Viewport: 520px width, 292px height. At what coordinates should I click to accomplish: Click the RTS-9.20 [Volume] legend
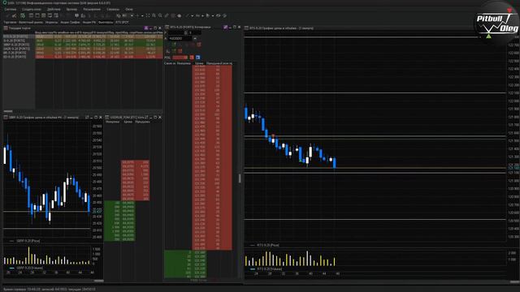pos(270,269)
